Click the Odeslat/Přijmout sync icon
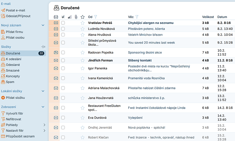Image resolution: width=235 pixels, height=141 pixels. (x=3, y=16)
